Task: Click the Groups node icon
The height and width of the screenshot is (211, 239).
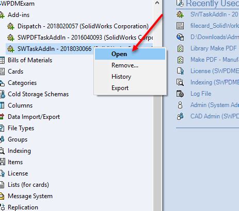Action: click(2, 139)
